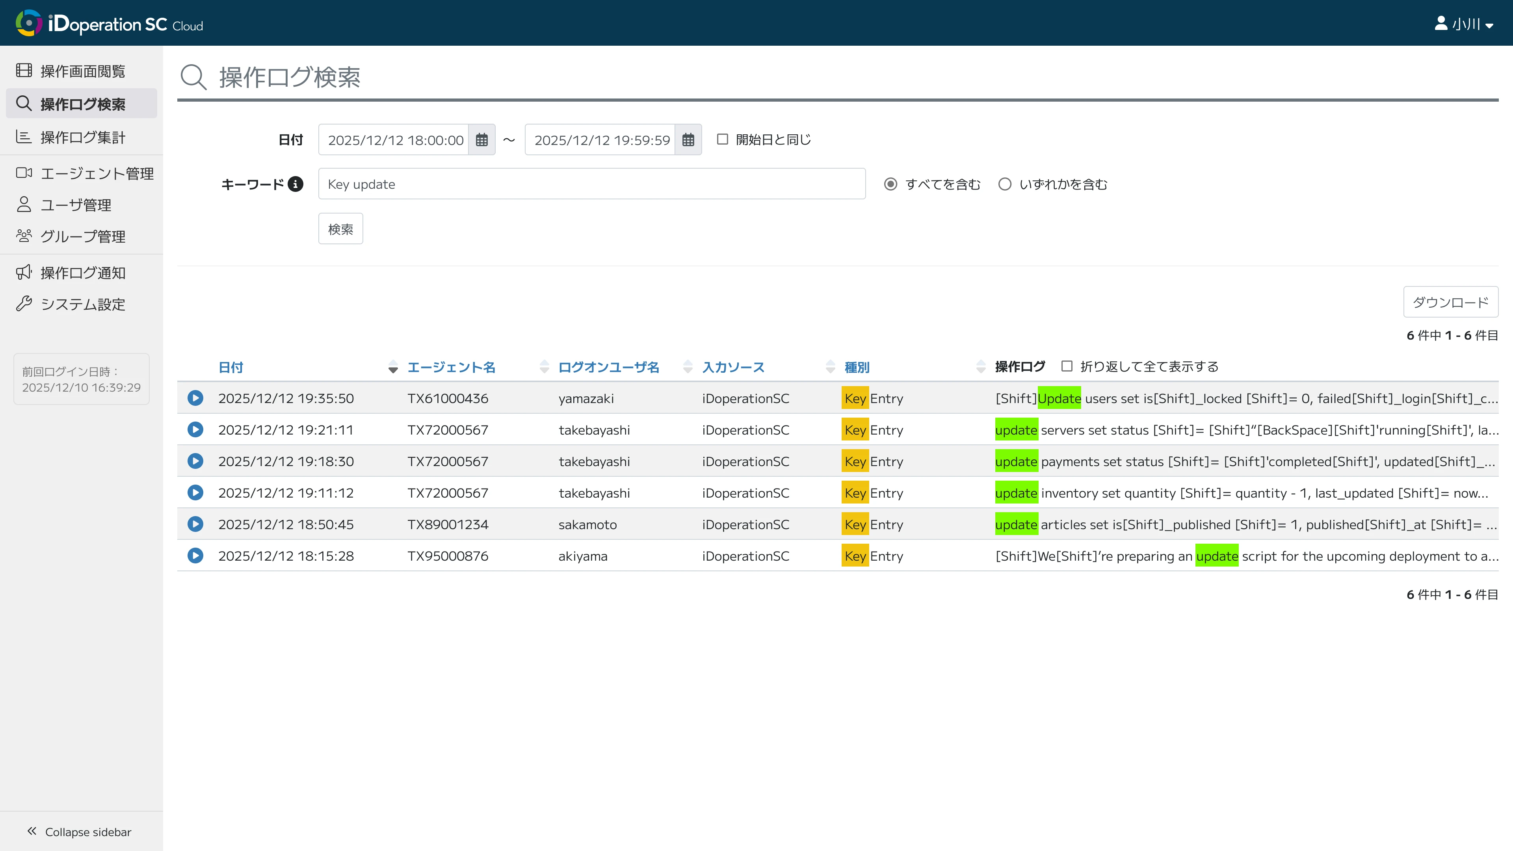The image size is (1513, 851).
Task: Click the start date calendar icon
Action: click(481, 140)
